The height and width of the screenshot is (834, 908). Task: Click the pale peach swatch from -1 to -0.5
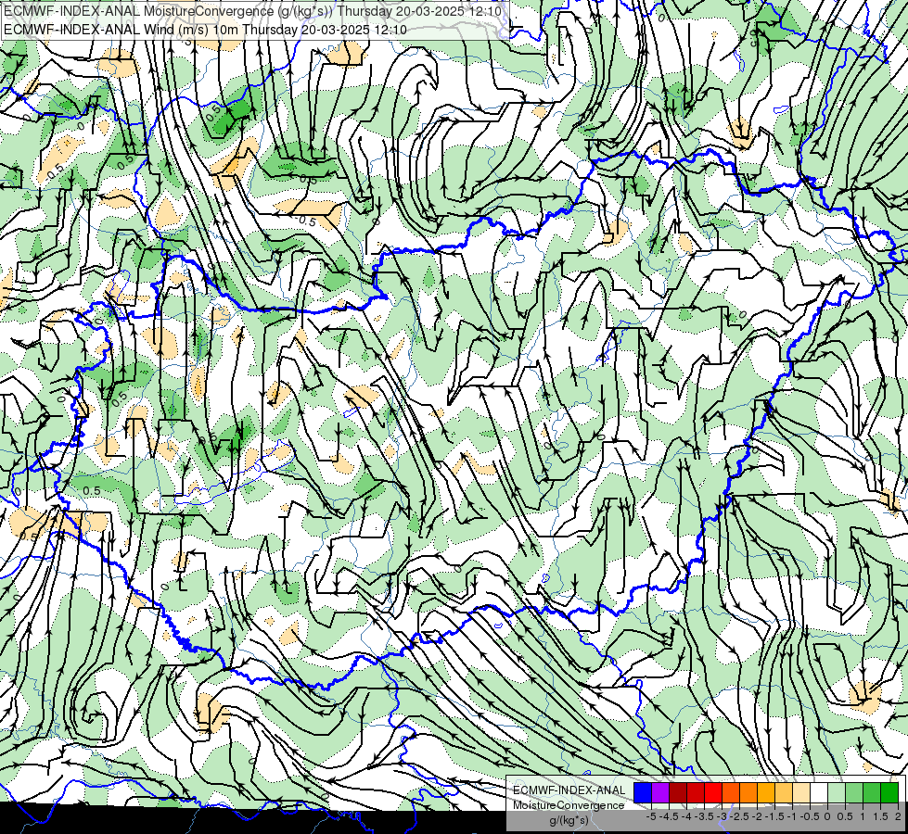[801, 792]
